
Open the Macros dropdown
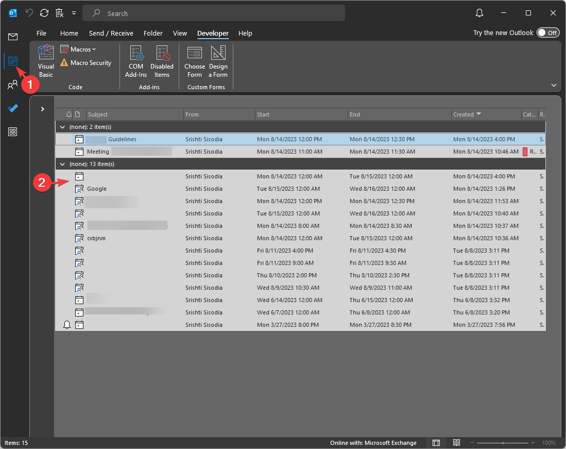79,49
